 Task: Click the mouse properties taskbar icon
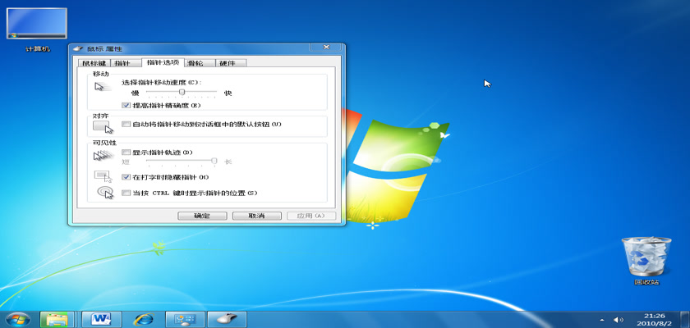coord(227,319)
